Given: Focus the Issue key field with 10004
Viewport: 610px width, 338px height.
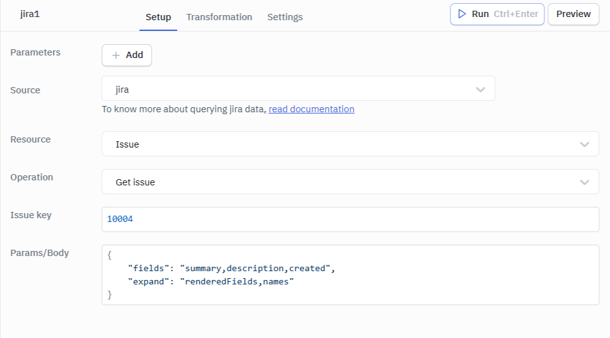Looking at the screenshot, I should point(350,219).
